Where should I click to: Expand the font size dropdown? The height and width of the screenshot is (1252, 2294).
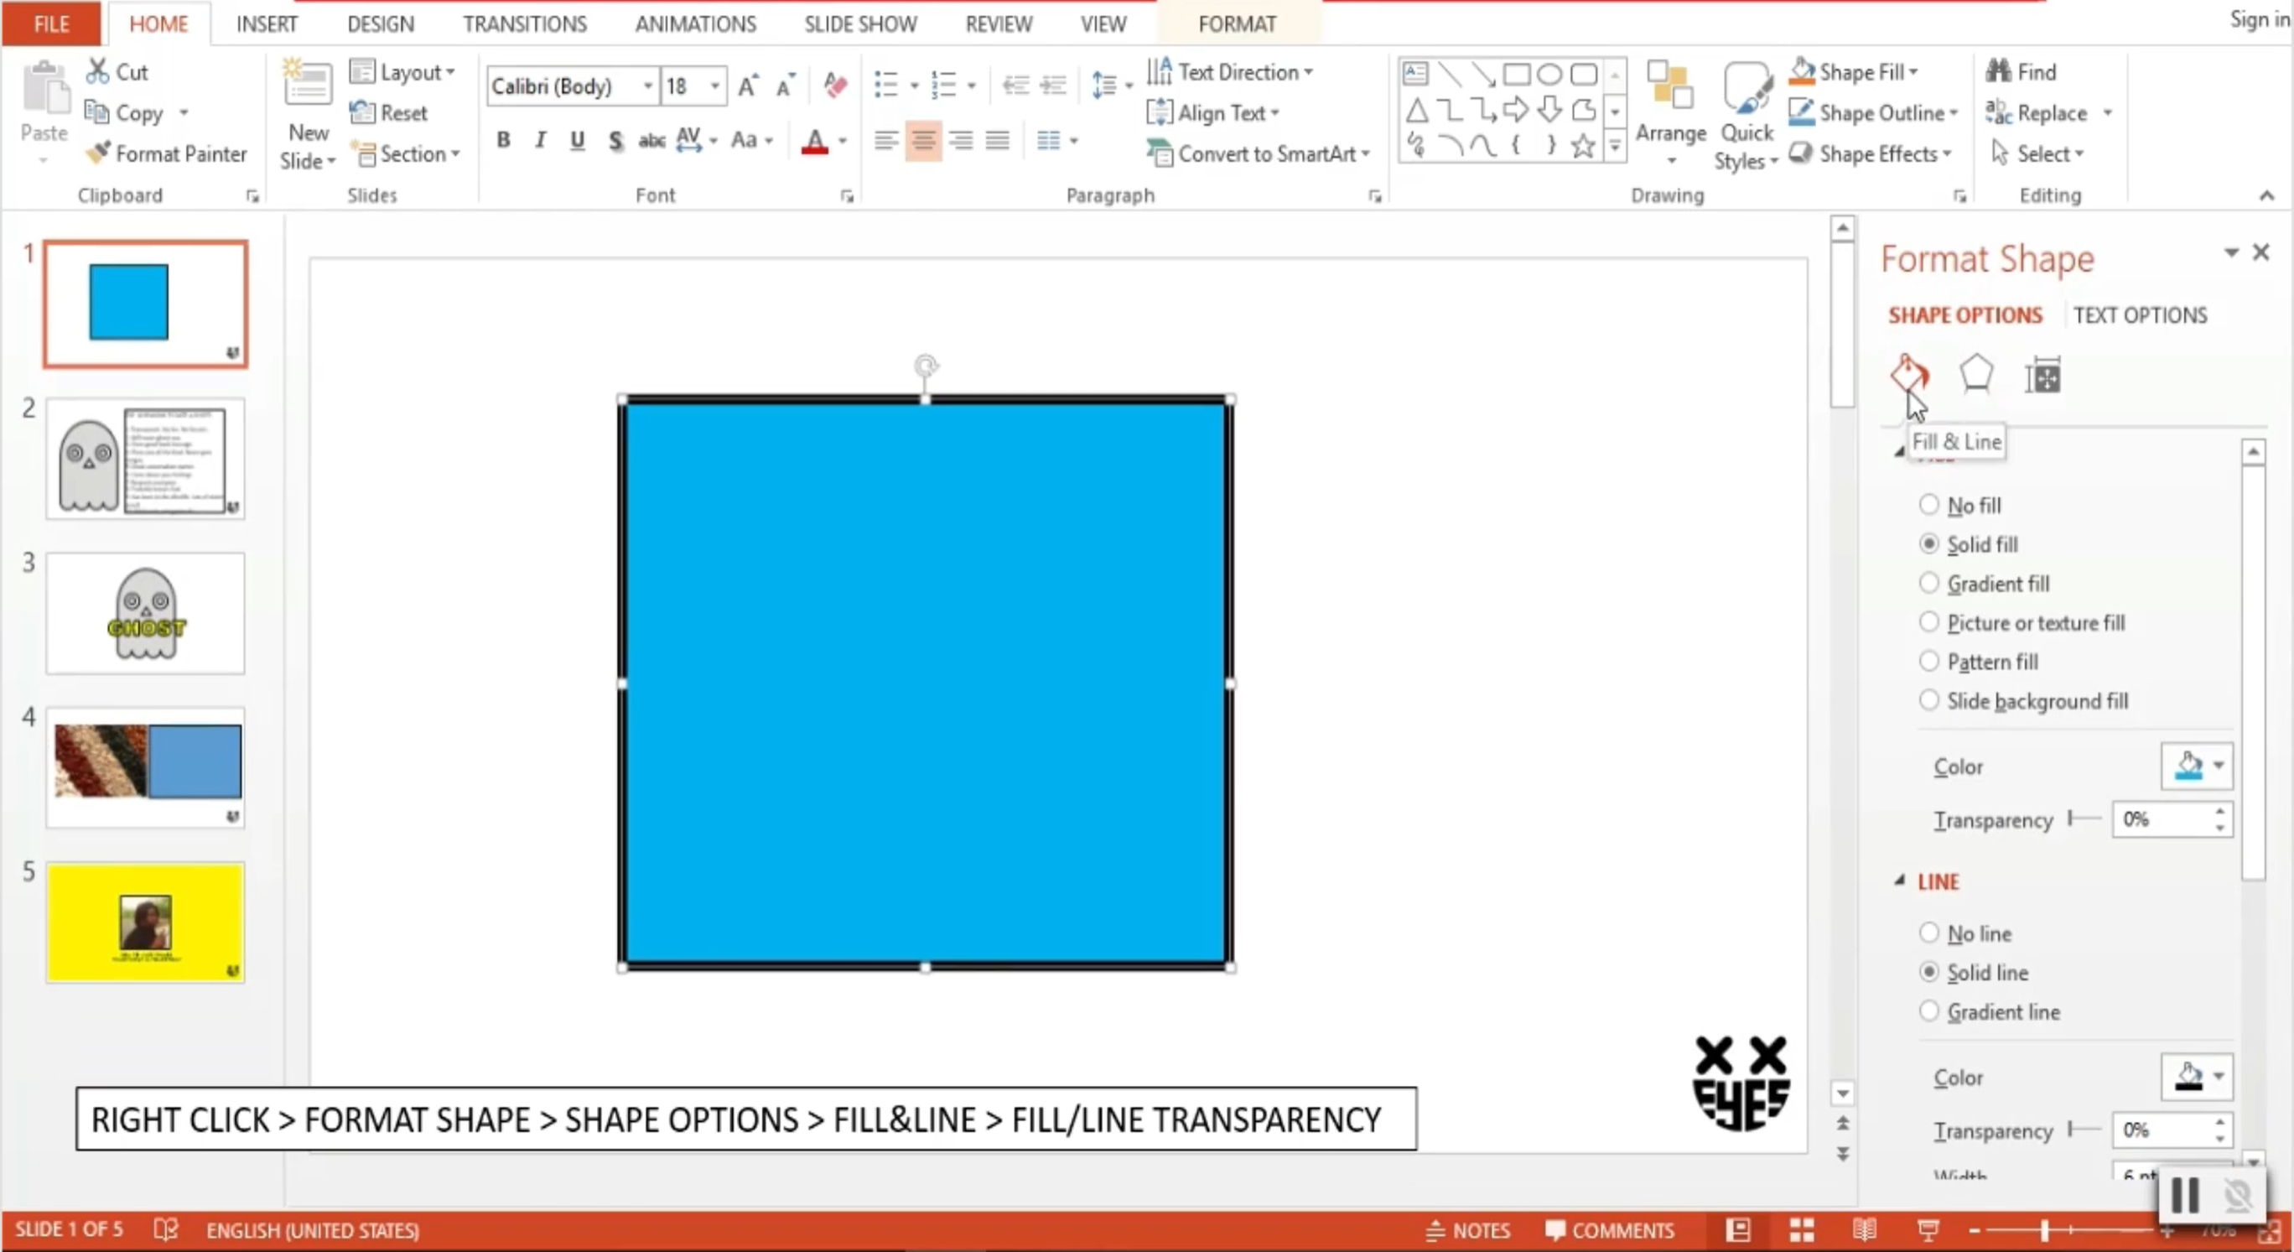[714, 86]
